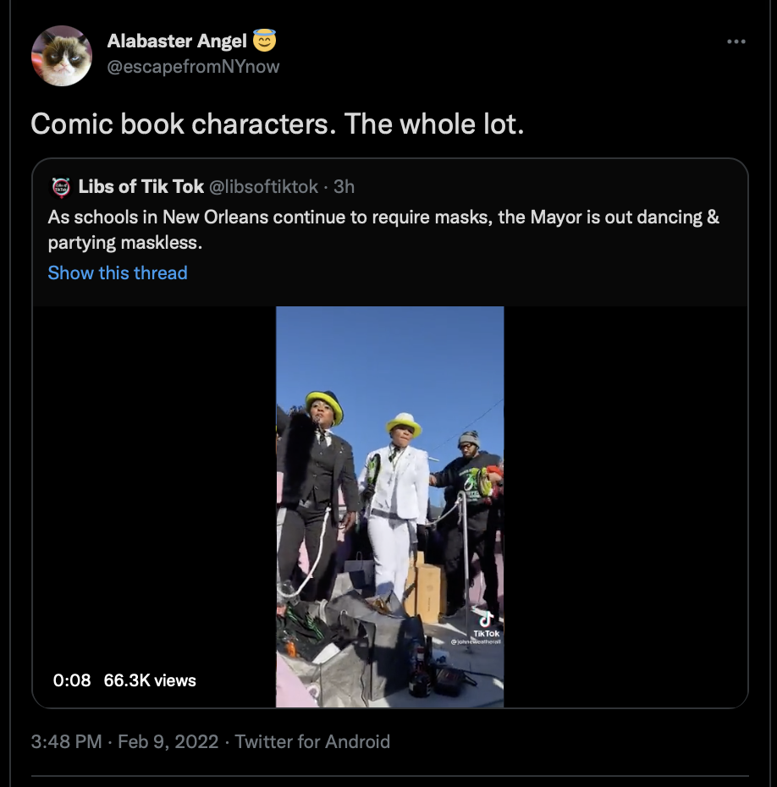Click the angel emoji beside the name

tap(265, 40)
